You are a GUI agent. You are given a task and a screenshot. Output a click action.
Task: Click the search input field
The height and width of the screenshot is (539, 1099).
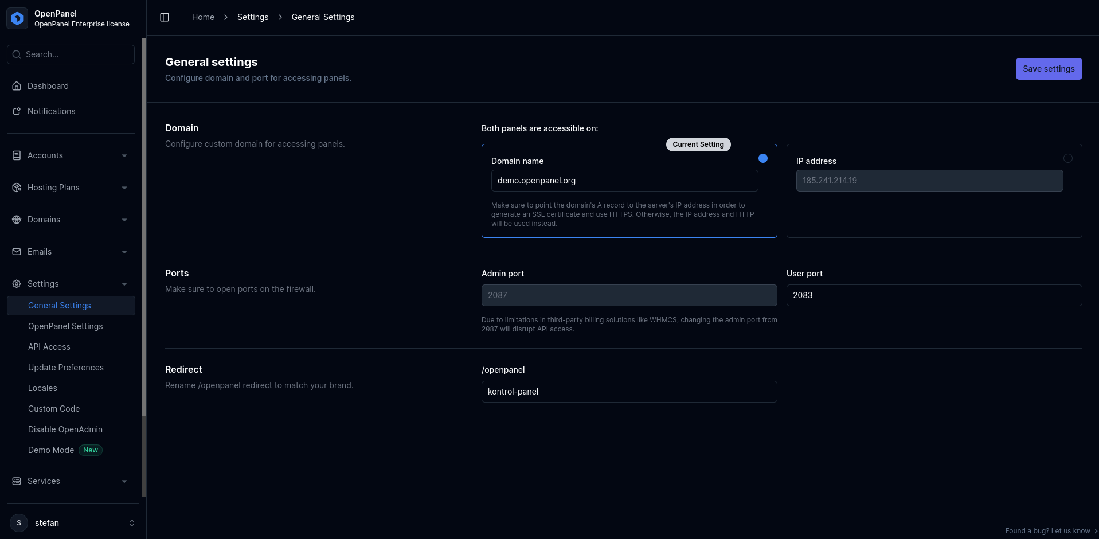[x=70, y=54]
